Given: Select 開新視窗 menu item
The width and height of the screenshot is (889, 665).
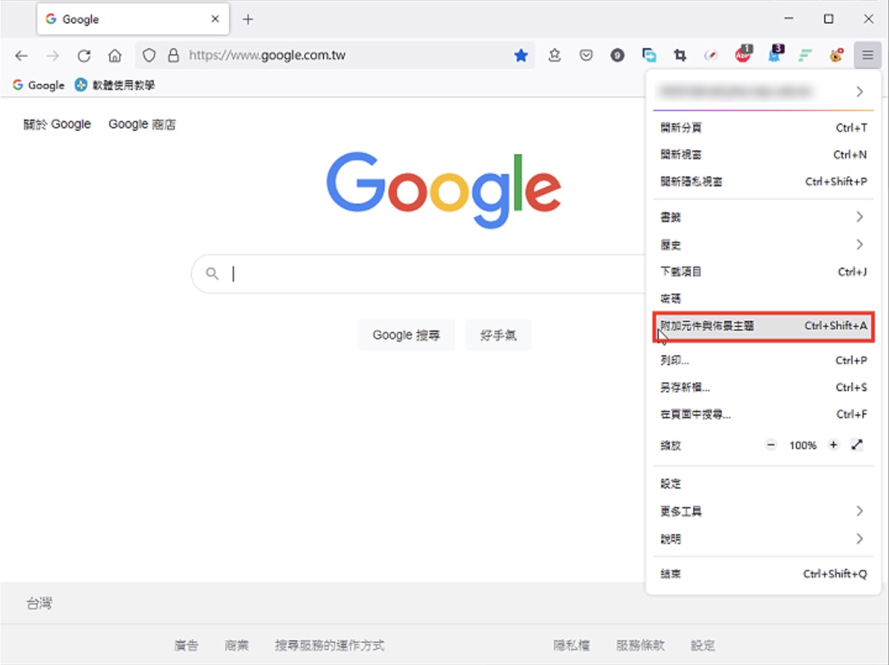Looking at the screenshot, I should (x=764, y=155).
